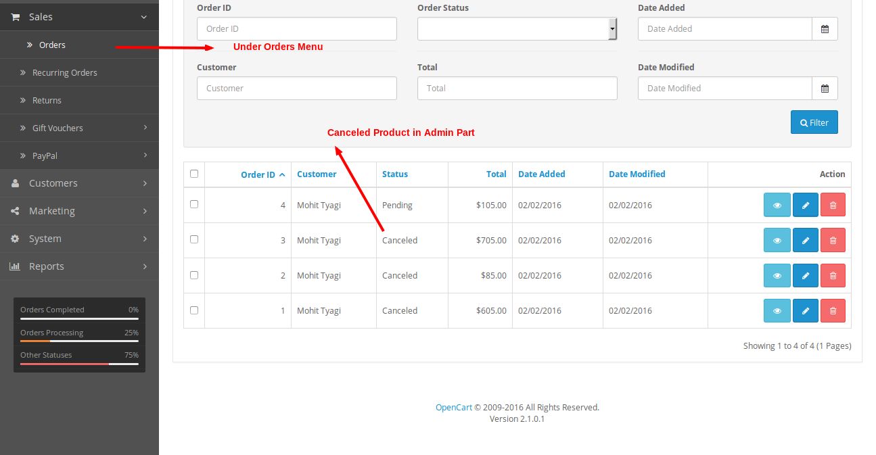Image resolution: width=876 pixels, height=455 pixels.
Task: Tick the select-all checkbox in table header
Action: point(194,174)
